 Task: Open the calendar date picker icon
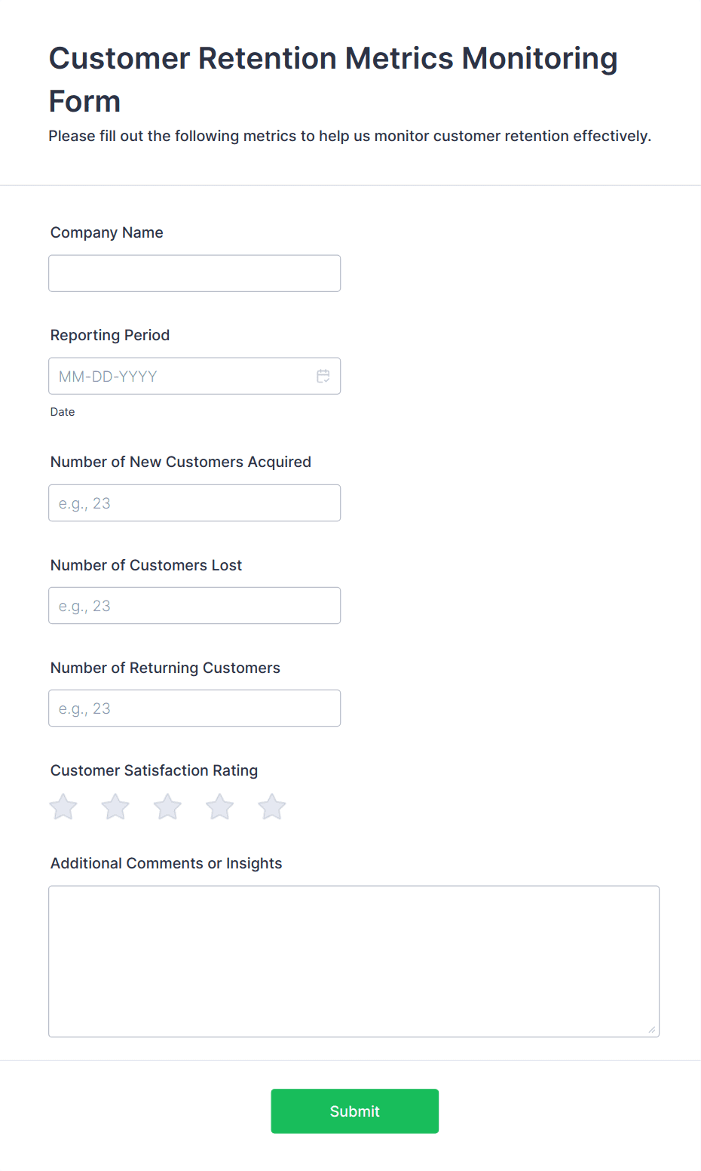[323, 376]
